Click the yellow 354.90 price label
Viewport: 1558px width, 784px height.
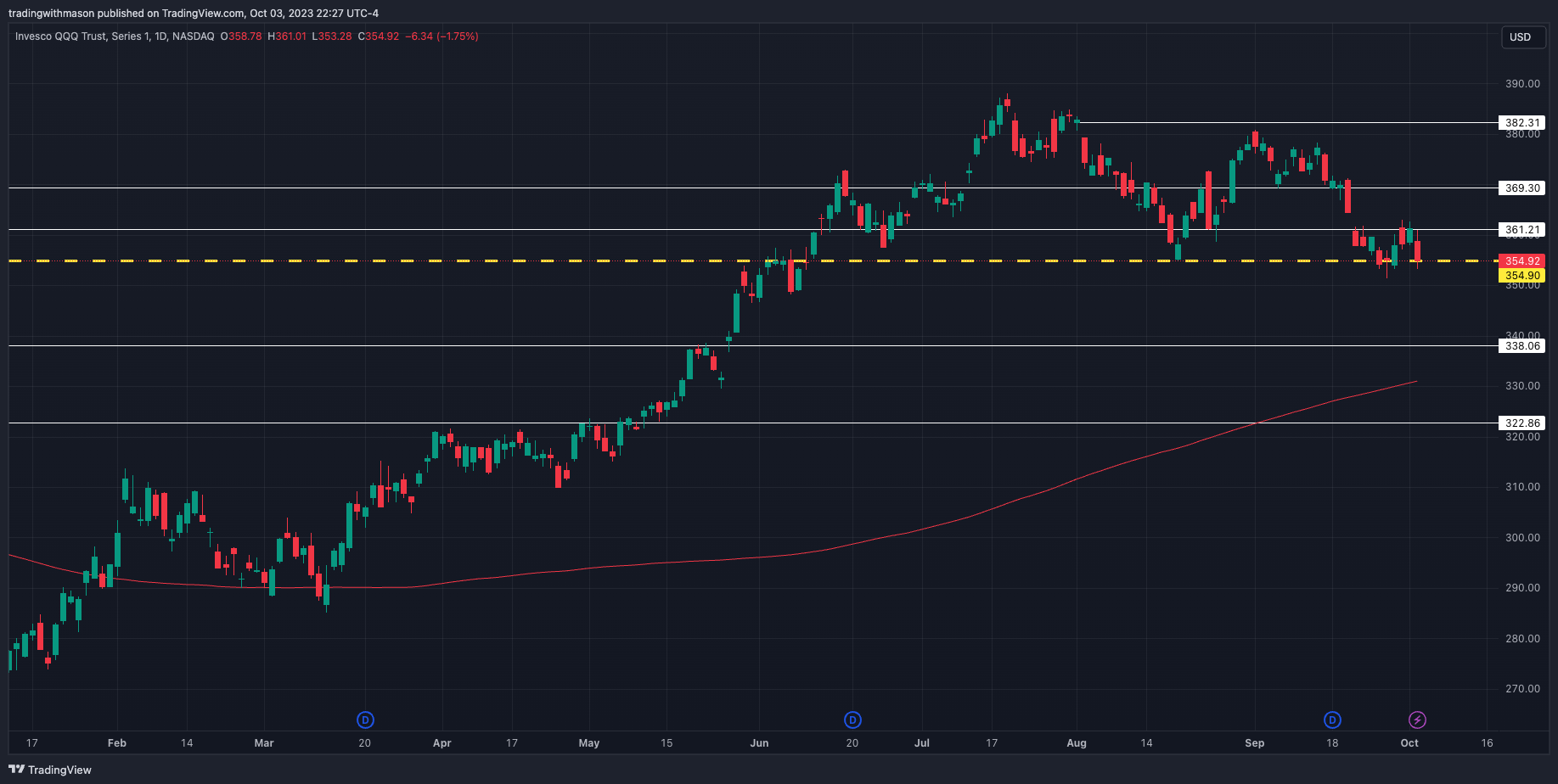point(1522,276)
